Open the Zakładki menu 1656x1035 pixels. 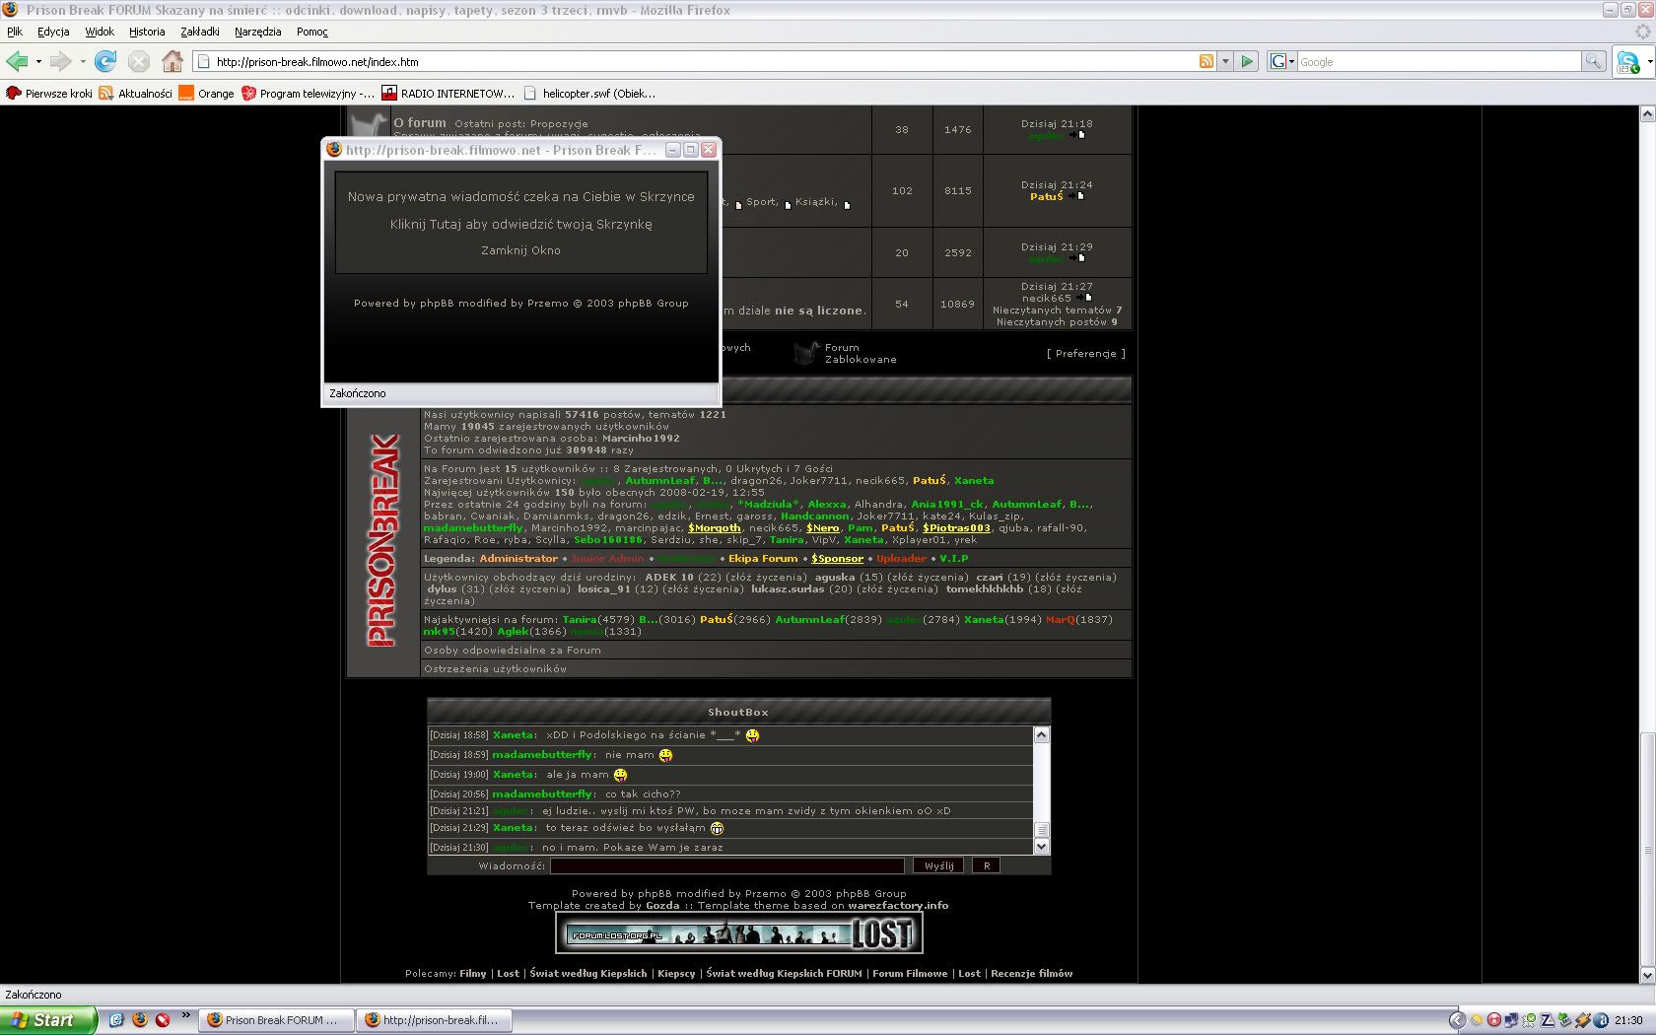[x=199, y=32]
